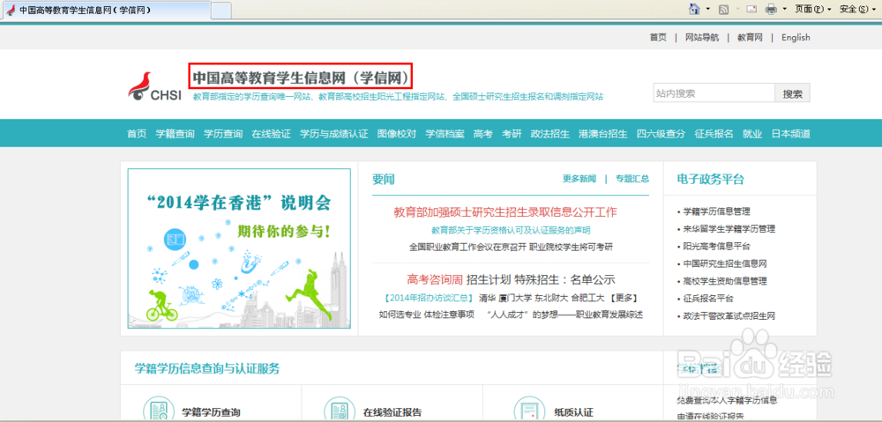The width and height of the screenshot is (882, 422).
Task: Click the CHSI logo
Action: click(154, 86)
